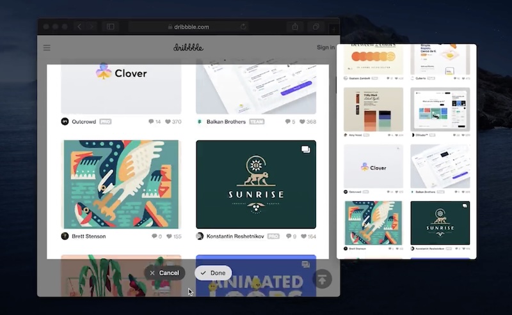This screenshot has width=512, height=315.
Task: Click the Konstantin Reshetnikov avatar
Action: (200, 236)
